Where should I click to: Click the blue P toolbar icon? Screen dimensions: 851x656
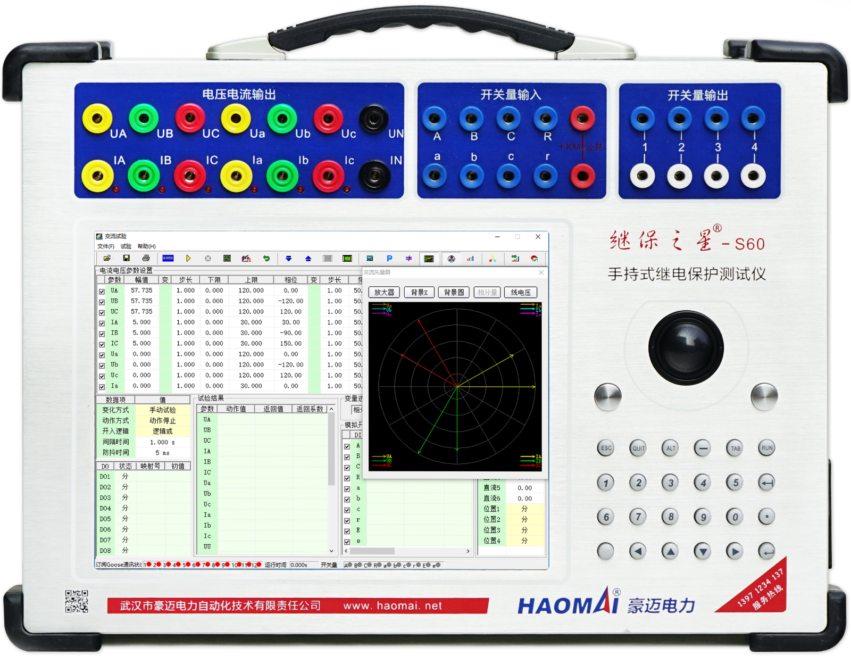[x=389, y=259]
